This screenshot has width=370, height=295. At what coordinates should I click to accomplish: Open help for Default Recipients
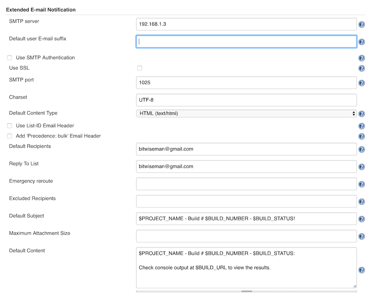pos(361,149)
